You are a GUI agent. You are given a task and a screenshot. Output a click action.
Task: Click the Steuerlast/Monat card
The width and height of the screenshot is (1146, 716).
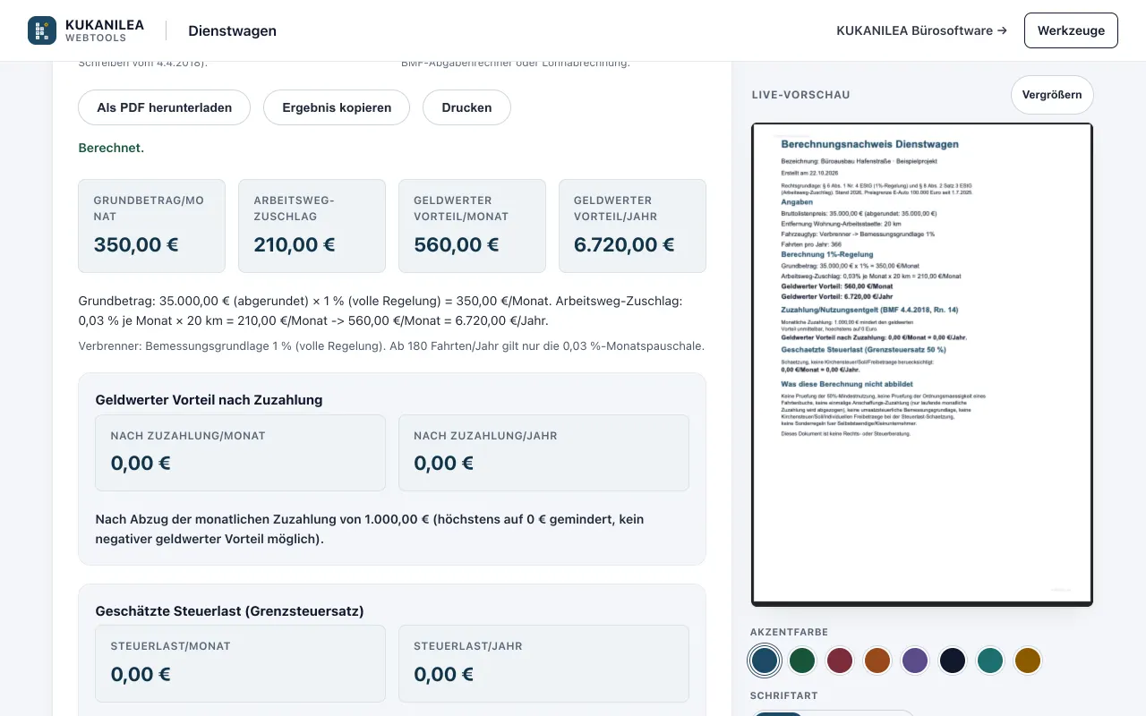tap(240, 663)
